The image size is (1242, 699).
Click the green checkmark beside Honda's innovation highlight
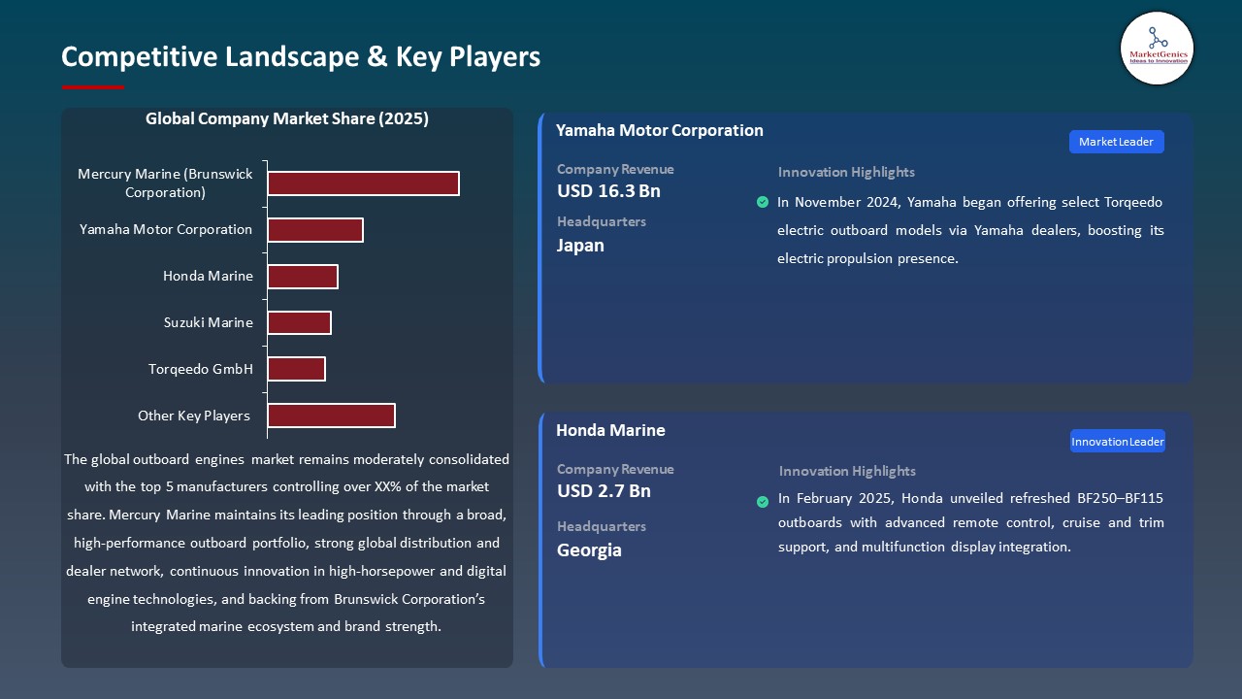[763, 502]
